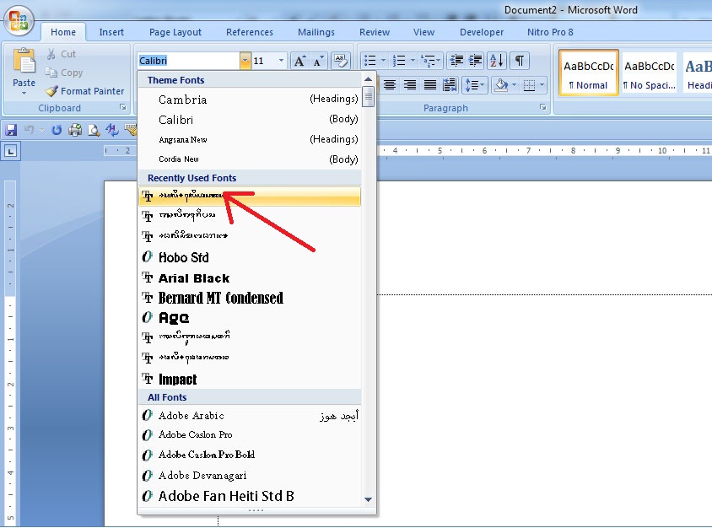The image size is (712, 528).
Task: Click the Sort A-Z icon
Action: point(497,61)
